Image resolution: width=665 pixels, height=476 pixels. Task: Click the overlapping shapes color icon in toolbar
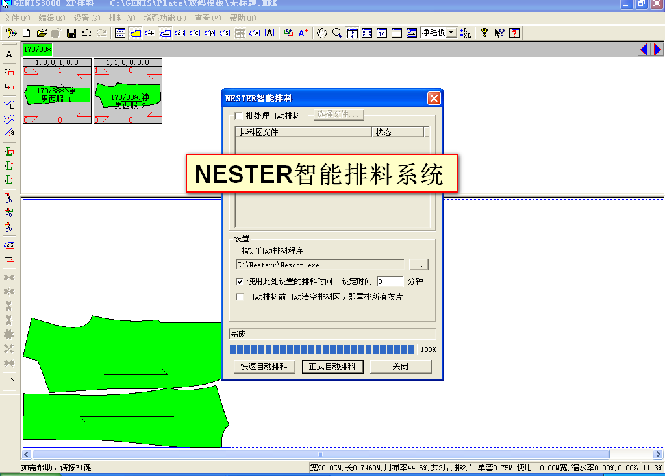(289, 32)
